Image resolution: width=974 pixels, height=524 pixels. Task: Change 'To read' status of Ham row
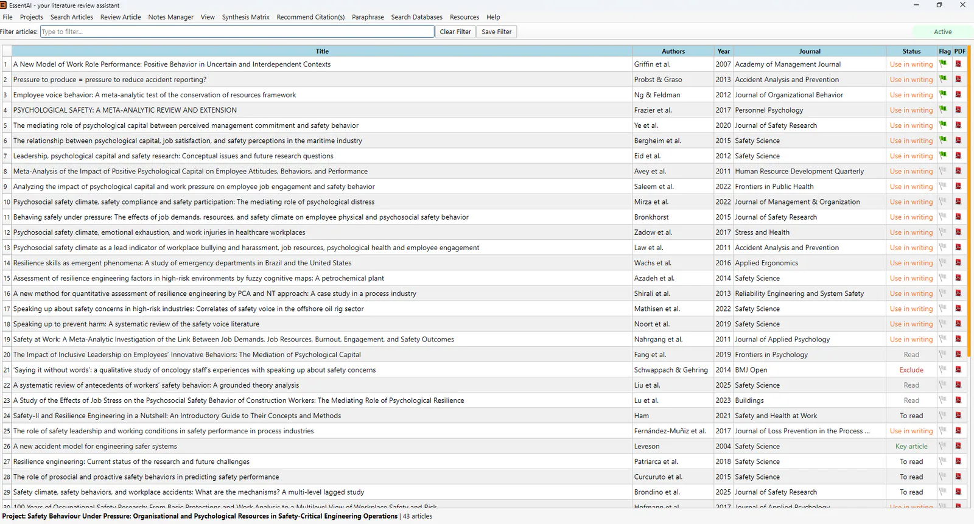(911, 416)
